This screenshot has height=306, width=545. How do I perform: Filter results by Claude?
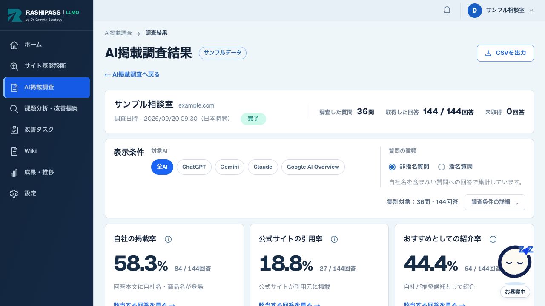click(263, 167)
